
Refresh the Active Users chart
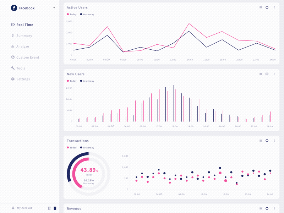click(267, 7)
